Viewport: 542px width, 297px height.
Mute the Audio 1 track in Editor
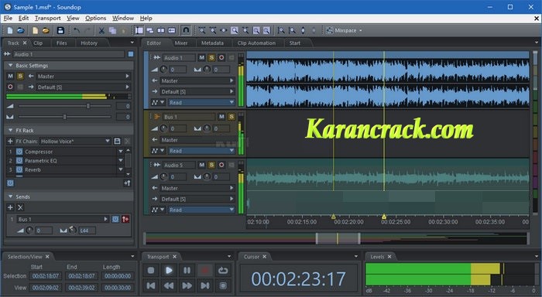pyautogui.click(x=201, y=58)
